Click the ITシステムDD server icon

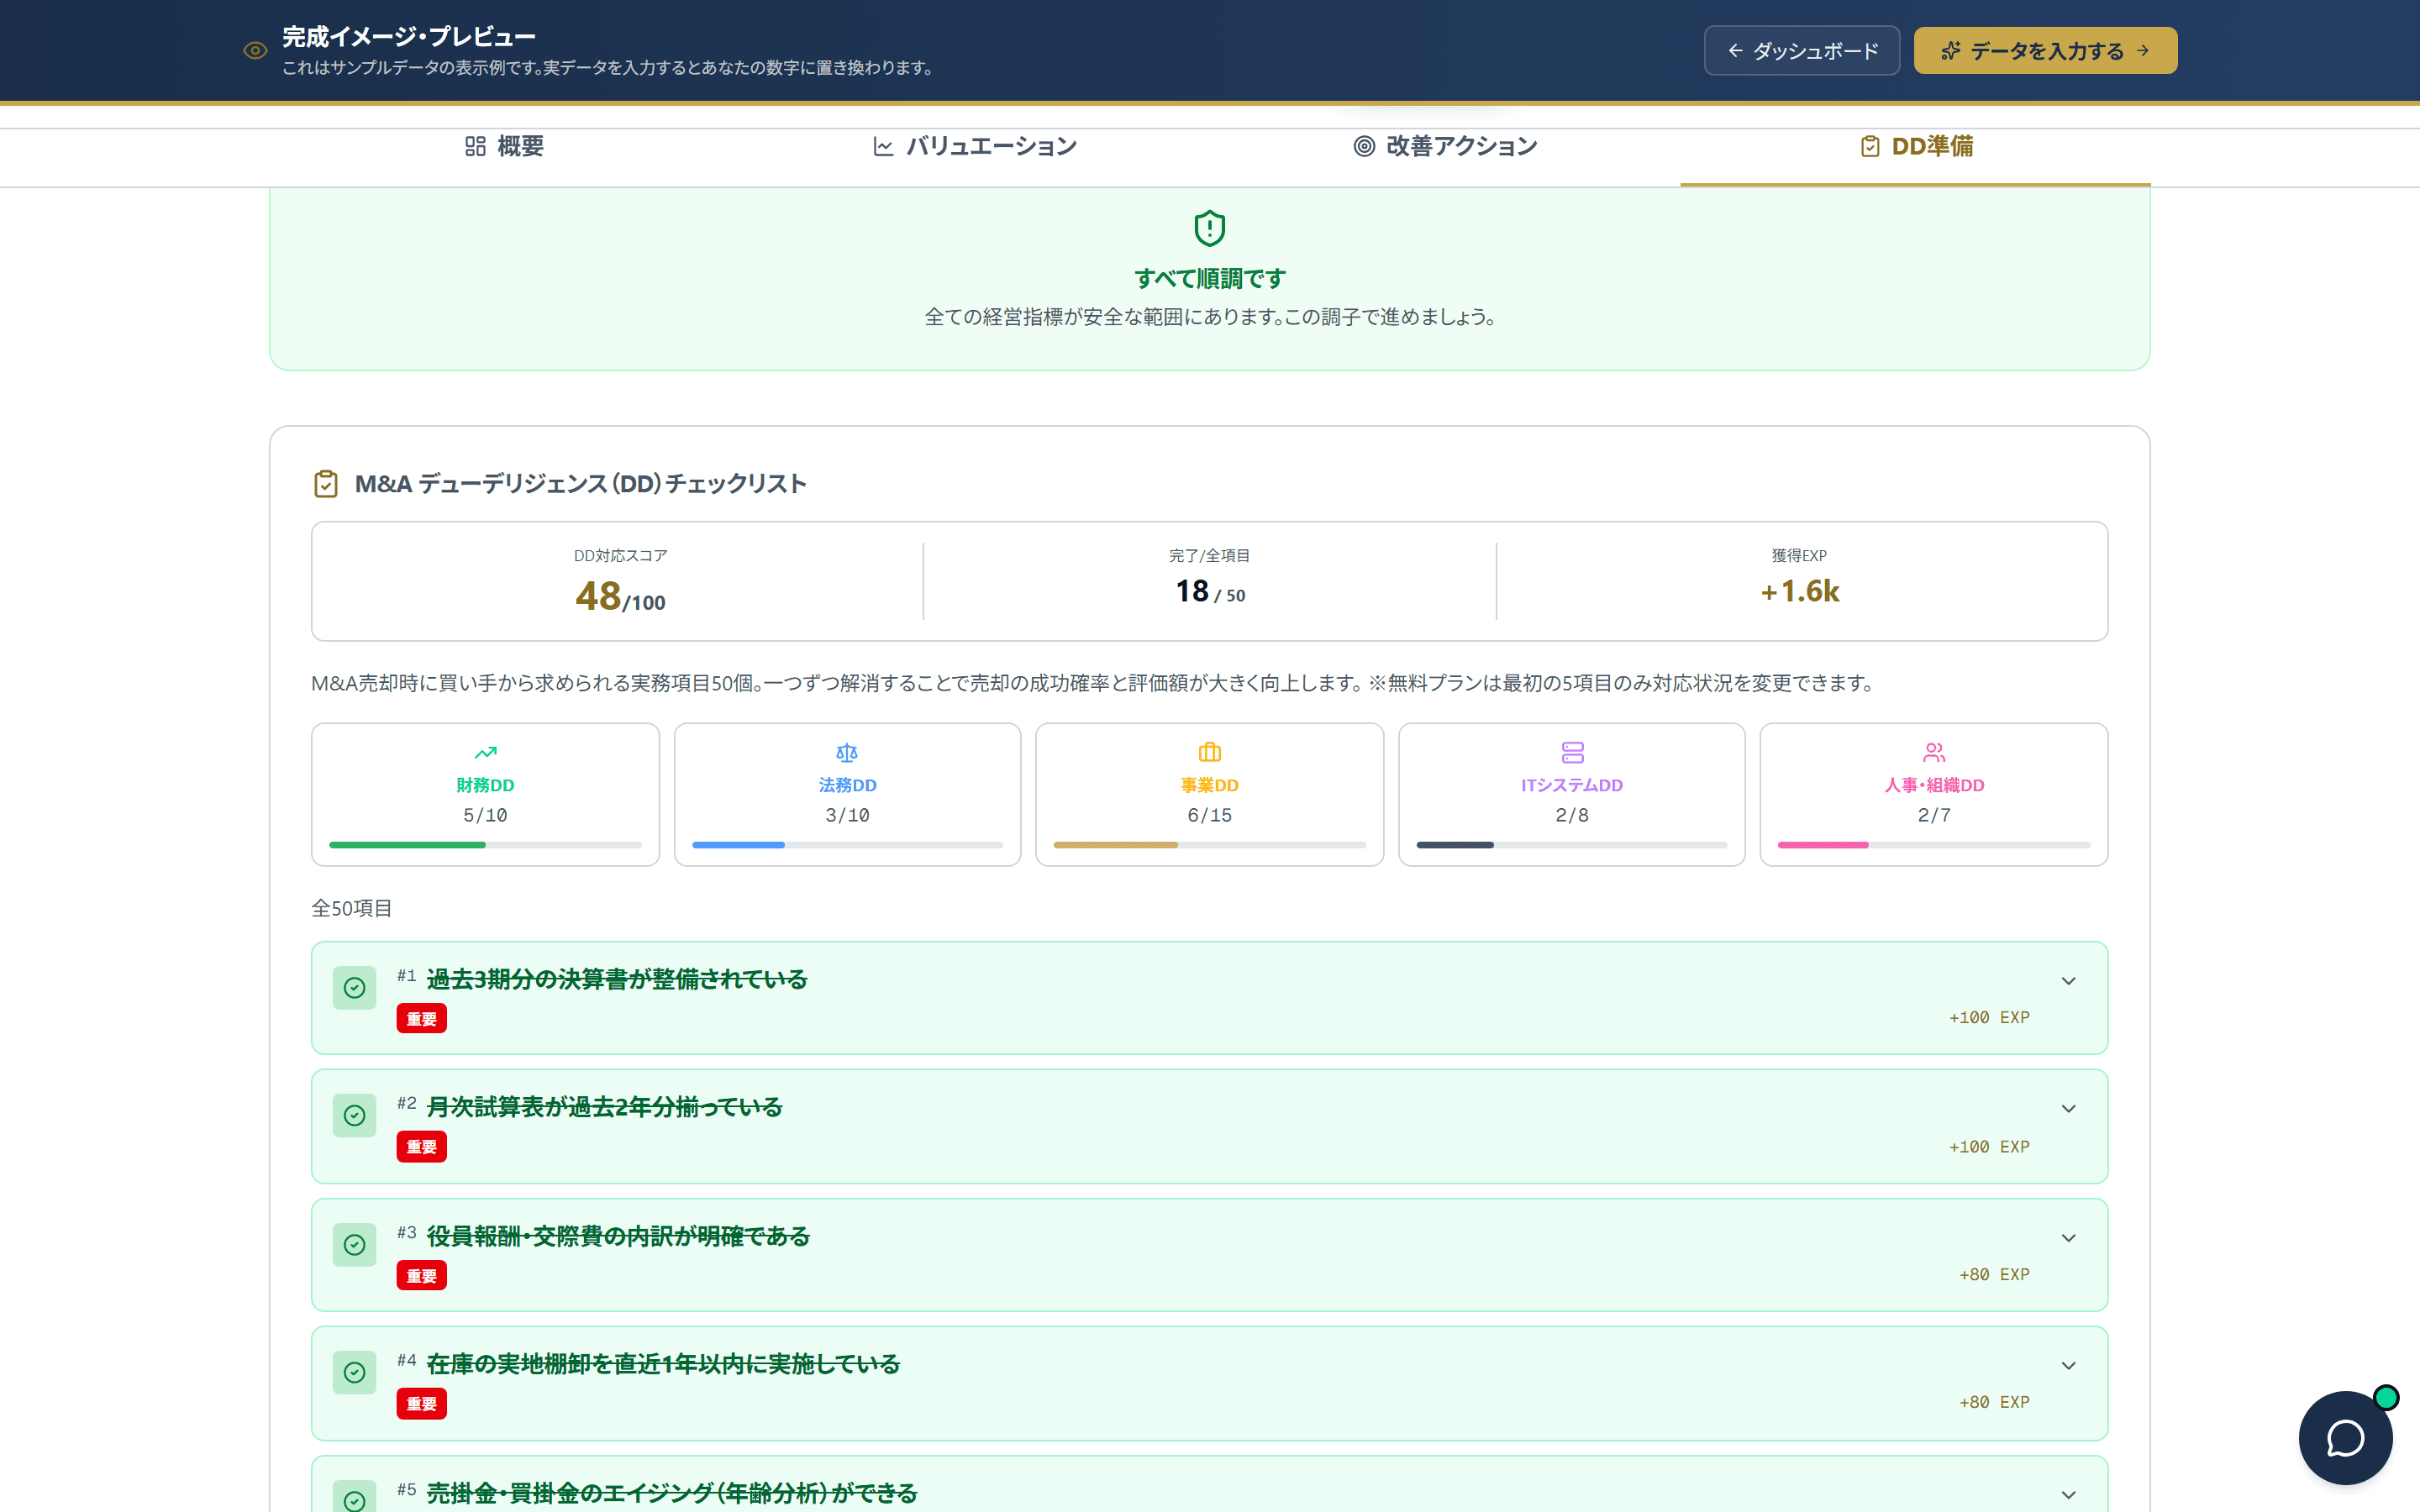click(1571, 752)
